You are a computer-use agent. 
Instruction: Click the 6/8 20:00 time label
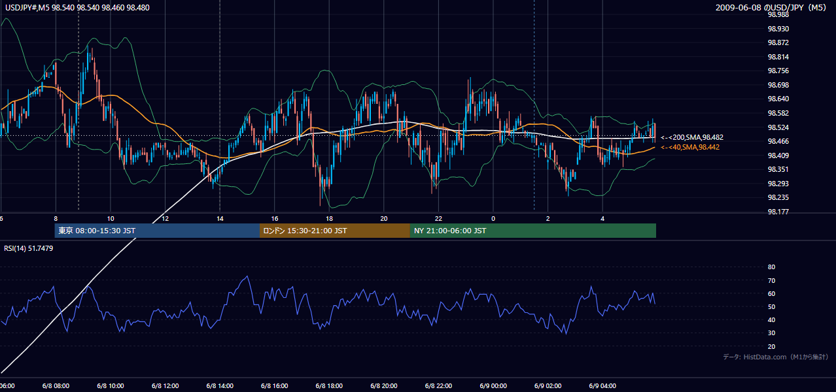click(x=384, y=386)
